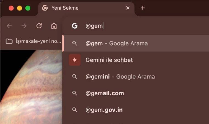Select the "@gem - Google Arama" suggestion

[x=117, y=43]
